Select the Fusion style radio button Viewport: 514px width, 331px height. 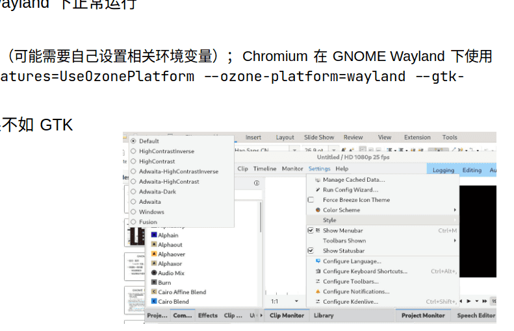click(133, 222)
